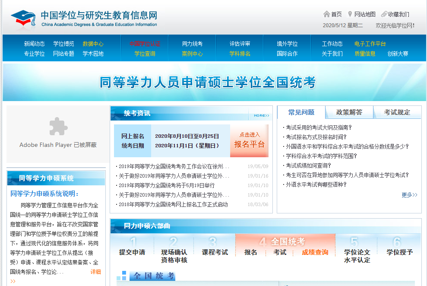Open the 成绩查询 link under 全国统考
Viewport: 427px width, 286px height.
tap(315, 252)
